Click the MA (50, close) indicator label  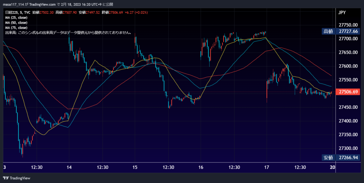point(16,23)
